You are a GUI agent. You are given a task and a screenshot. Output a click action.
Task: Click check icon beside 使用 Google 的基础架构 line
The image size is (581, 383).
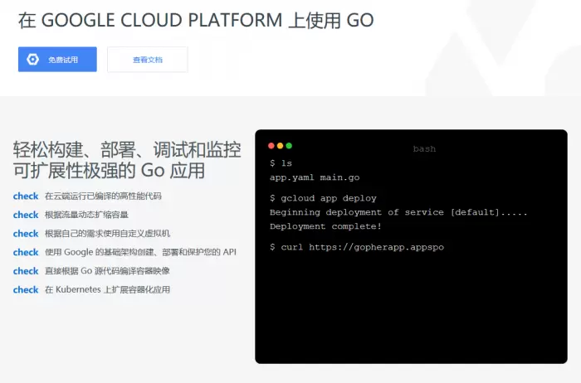click(26, 252)
